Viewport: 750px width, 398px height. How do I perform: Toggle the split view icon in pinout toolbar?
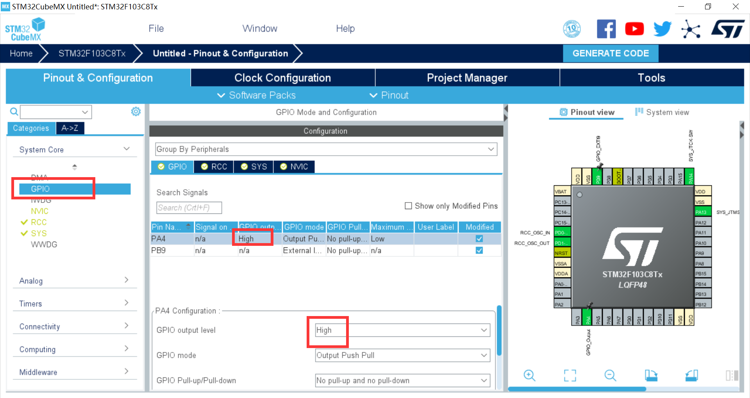(x=732, y=375)
